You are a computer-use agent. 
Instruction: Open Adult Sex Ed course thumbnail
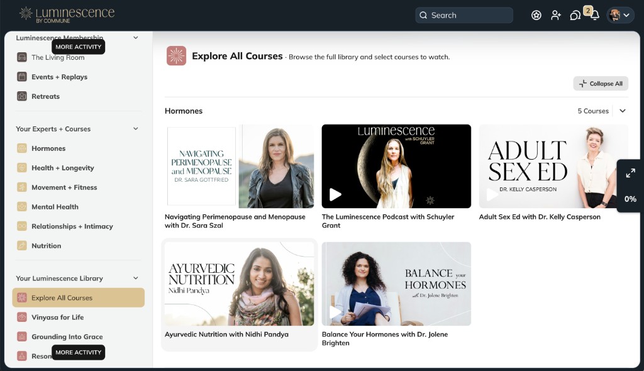[553, 166]
